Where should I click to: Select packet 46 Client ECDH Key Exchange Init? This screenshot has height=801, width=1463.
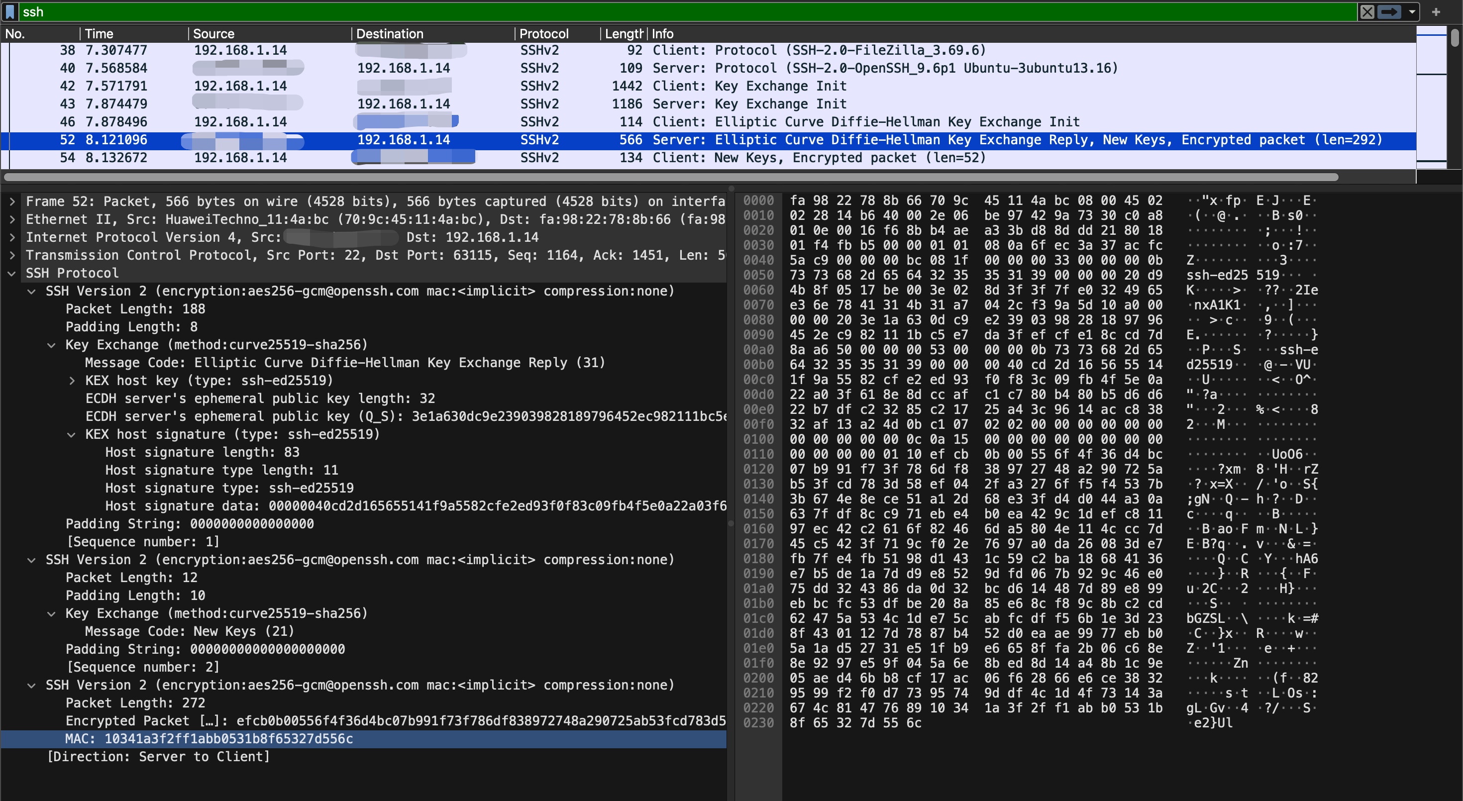point(708,122)
